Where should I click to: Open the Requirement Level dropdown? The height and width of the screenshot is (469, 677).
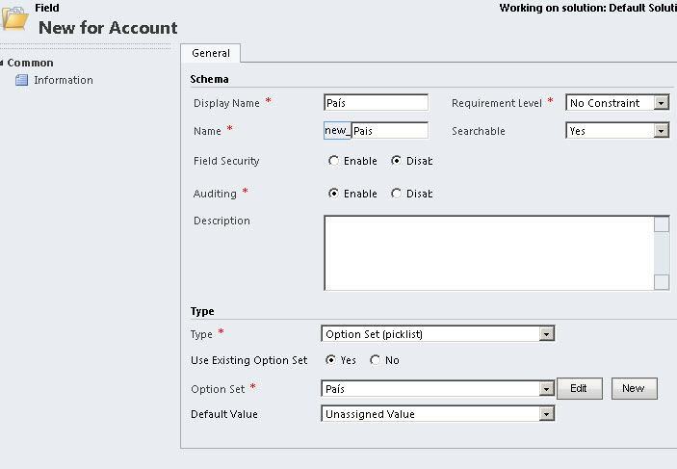click(661, 103)
